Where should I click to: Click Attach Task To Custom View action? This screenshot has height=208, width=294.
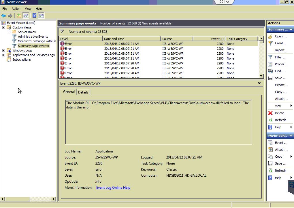point(281,99)
